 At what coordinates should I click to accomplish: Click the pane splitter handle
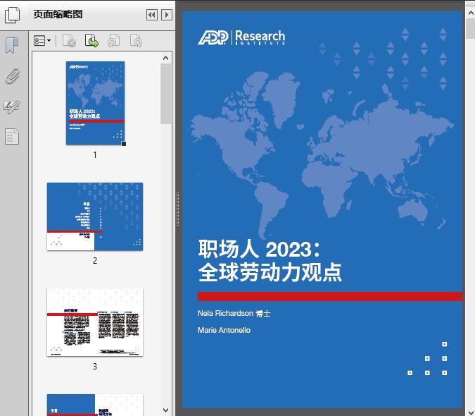177,209
